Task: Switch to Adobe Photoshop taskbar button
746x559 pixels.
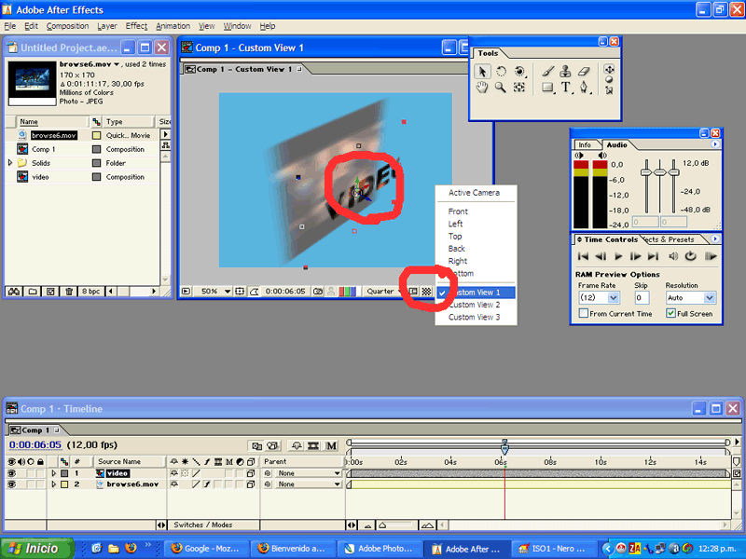Action: 379,549
